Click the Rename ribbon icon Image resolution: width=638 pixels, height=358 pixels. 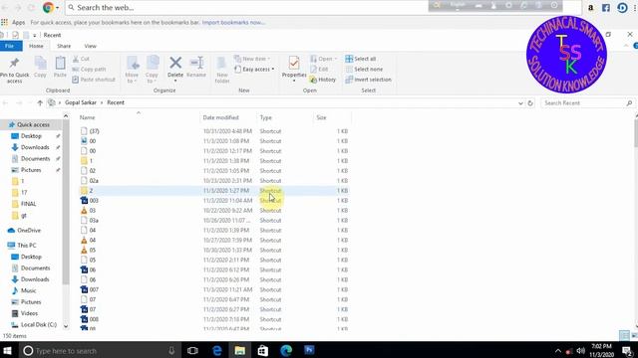[x=196, y=67]
